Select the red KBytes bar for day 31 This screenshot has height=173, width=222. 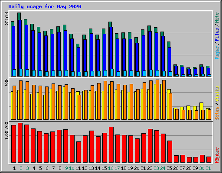click(x=209, y=160)
